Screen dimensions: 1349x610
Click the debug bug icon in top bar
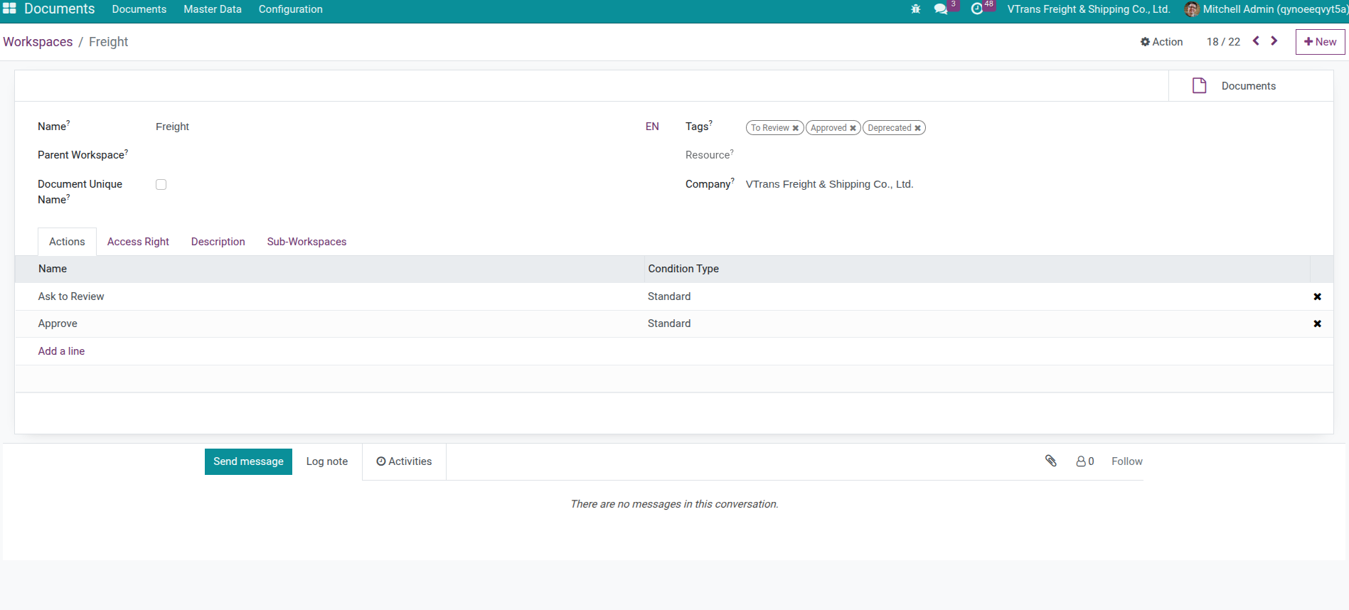coord(915,9)
